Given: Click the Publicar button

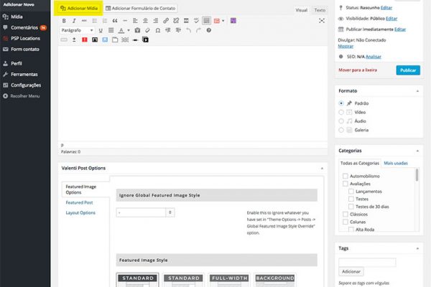Looking at the screenshot, I should point(407,70).
